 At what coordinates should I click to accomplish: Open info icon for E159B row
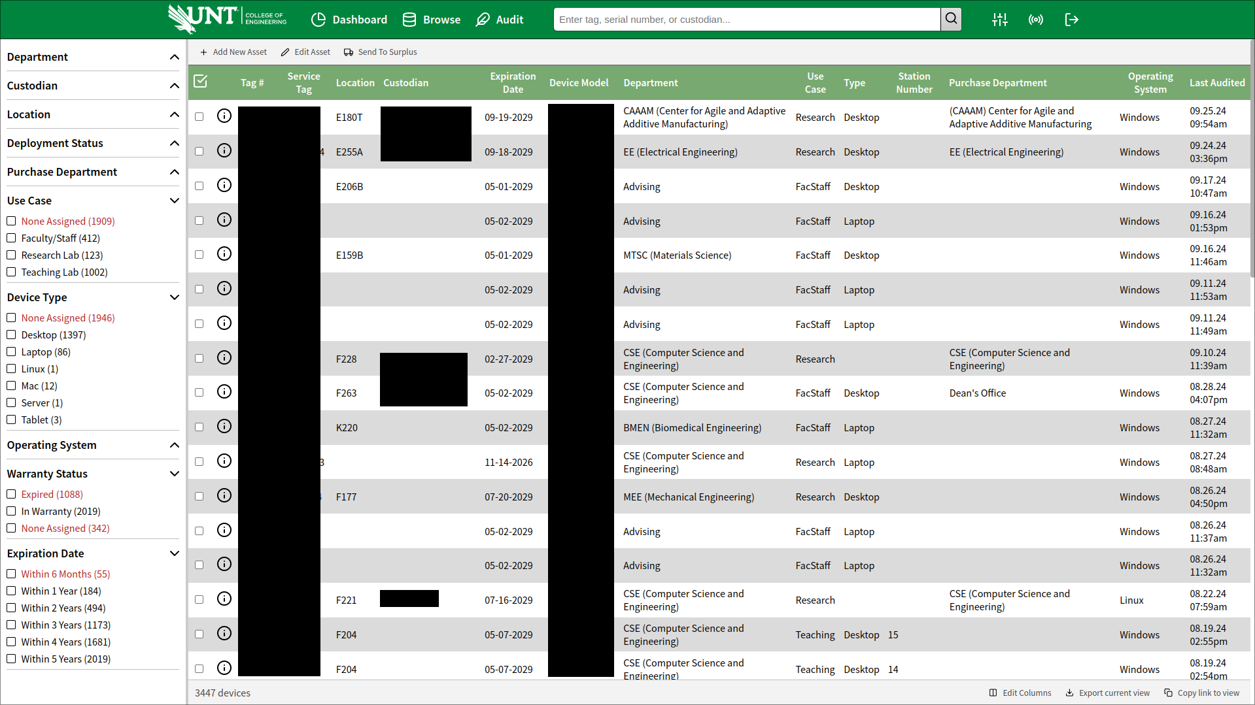pyautogui.click(x=224, y=254)
